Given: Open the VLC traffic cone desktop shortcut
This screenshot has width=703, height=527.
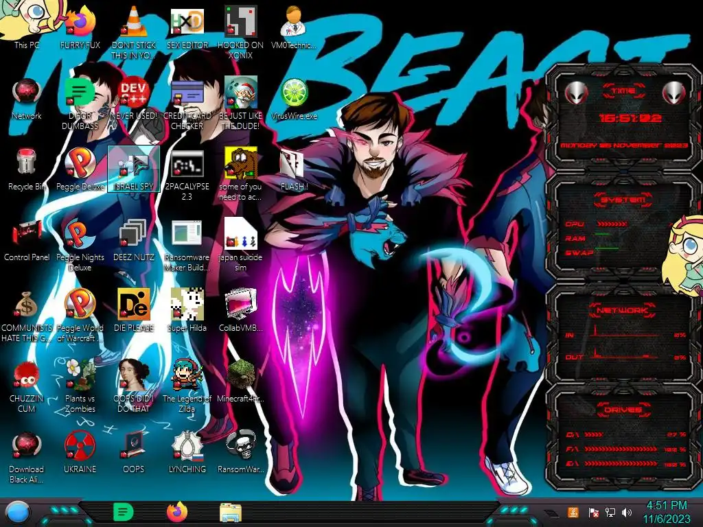Looking at the screenshot, I should [x=134, y=32].
